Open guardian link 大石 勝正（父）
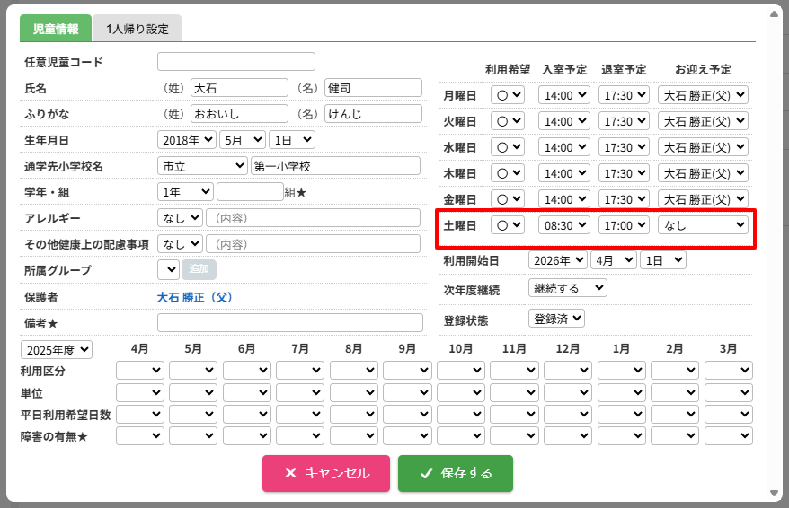The height and width of the screenshot is (508, 789). click(195, 297)
